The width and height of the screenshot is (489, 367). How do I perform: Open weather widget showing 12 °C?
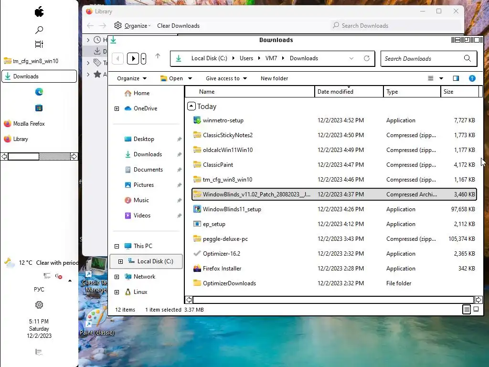[41, 263]
